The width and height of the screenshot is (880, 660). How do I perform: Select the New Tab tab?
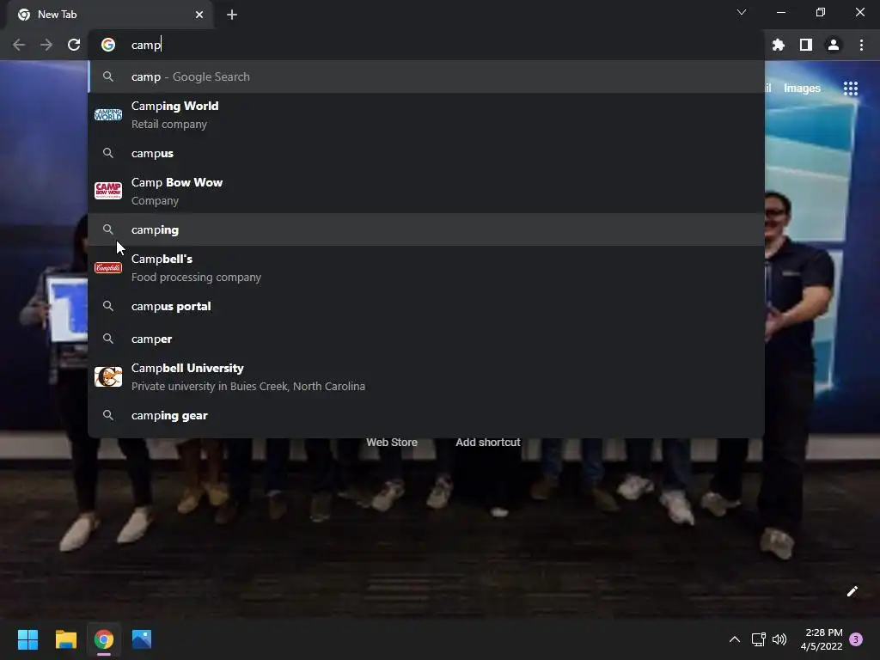pyautogui.click(x=110, y=15)
